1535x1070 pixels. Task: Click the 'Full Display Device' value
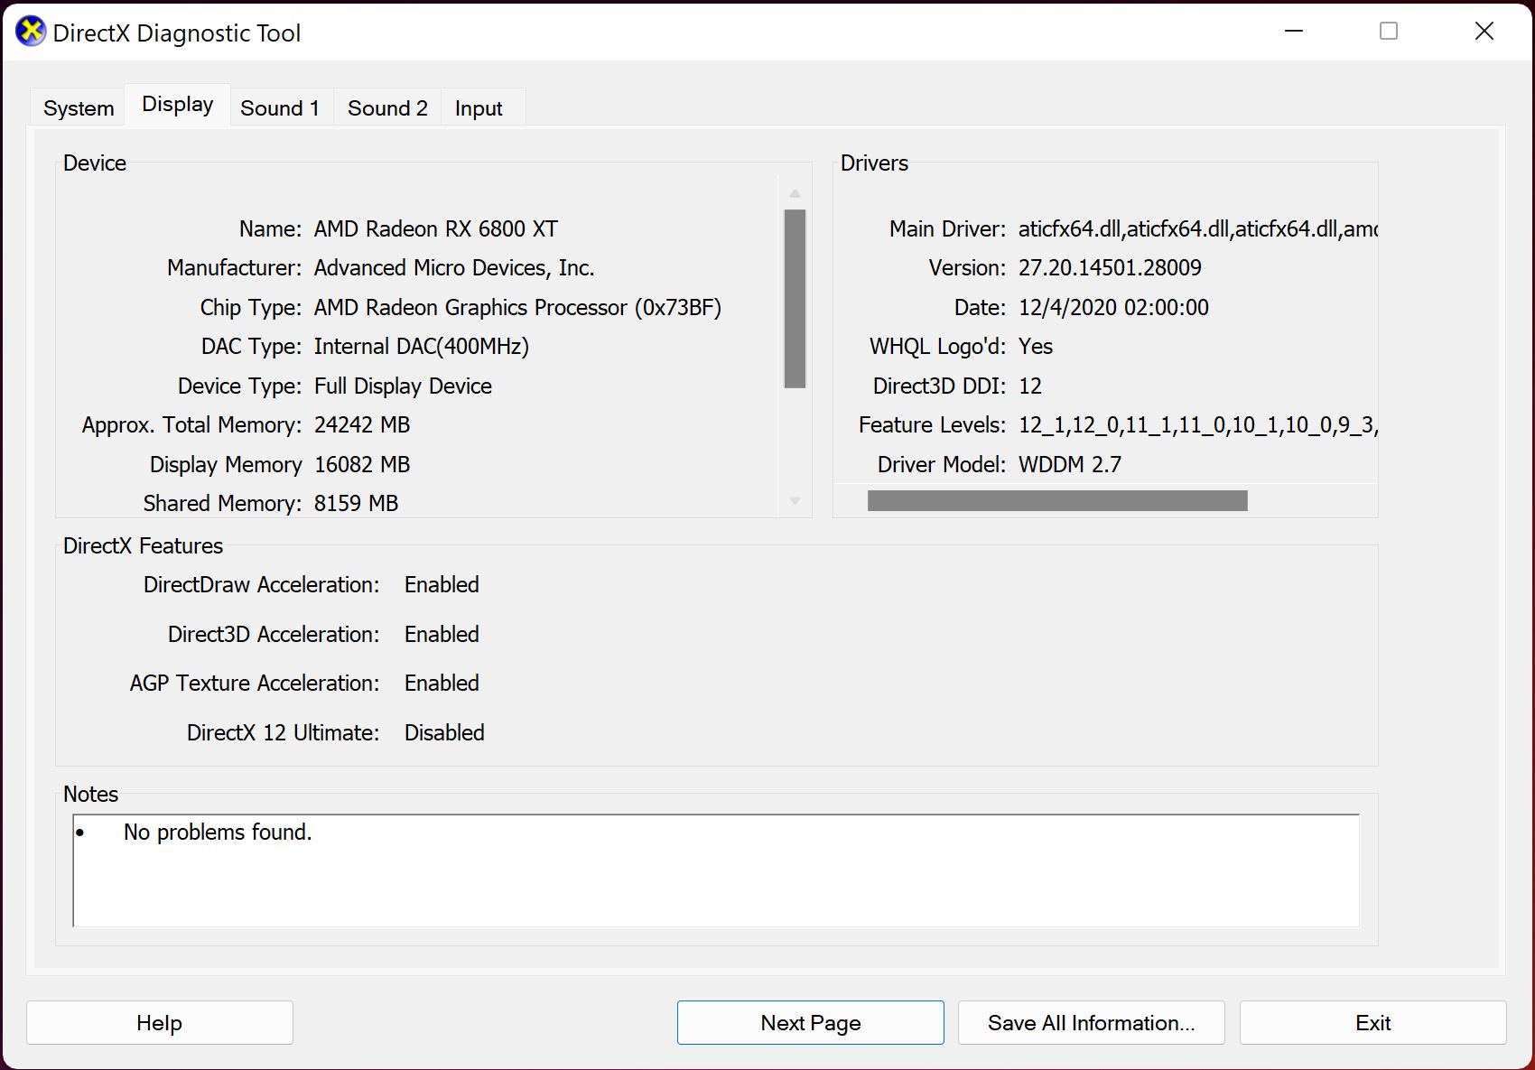tap(403, 386)
